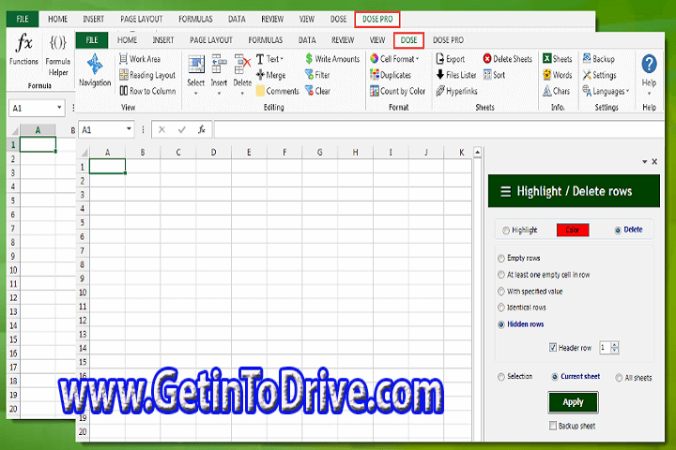Click the Comments tool

pyautogui.click(x=277, y=91)
